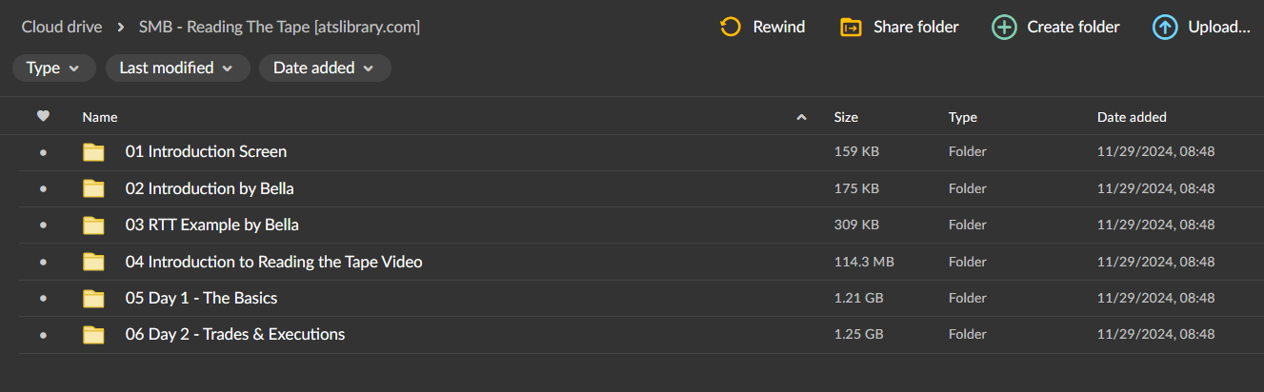Open the Date added filter dropdown

(x=324, y=68)
